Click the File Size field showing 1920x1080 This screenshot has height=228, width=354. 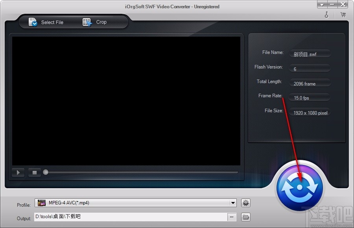(x=310, y=112)
